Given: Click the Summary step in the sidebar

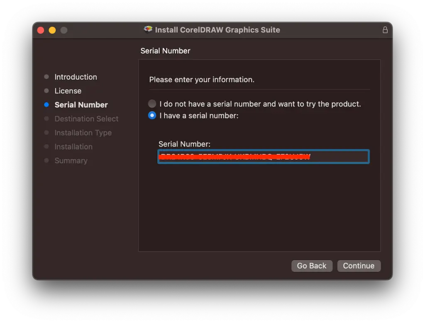Looking at the screenshot, I should pos(71,160).
